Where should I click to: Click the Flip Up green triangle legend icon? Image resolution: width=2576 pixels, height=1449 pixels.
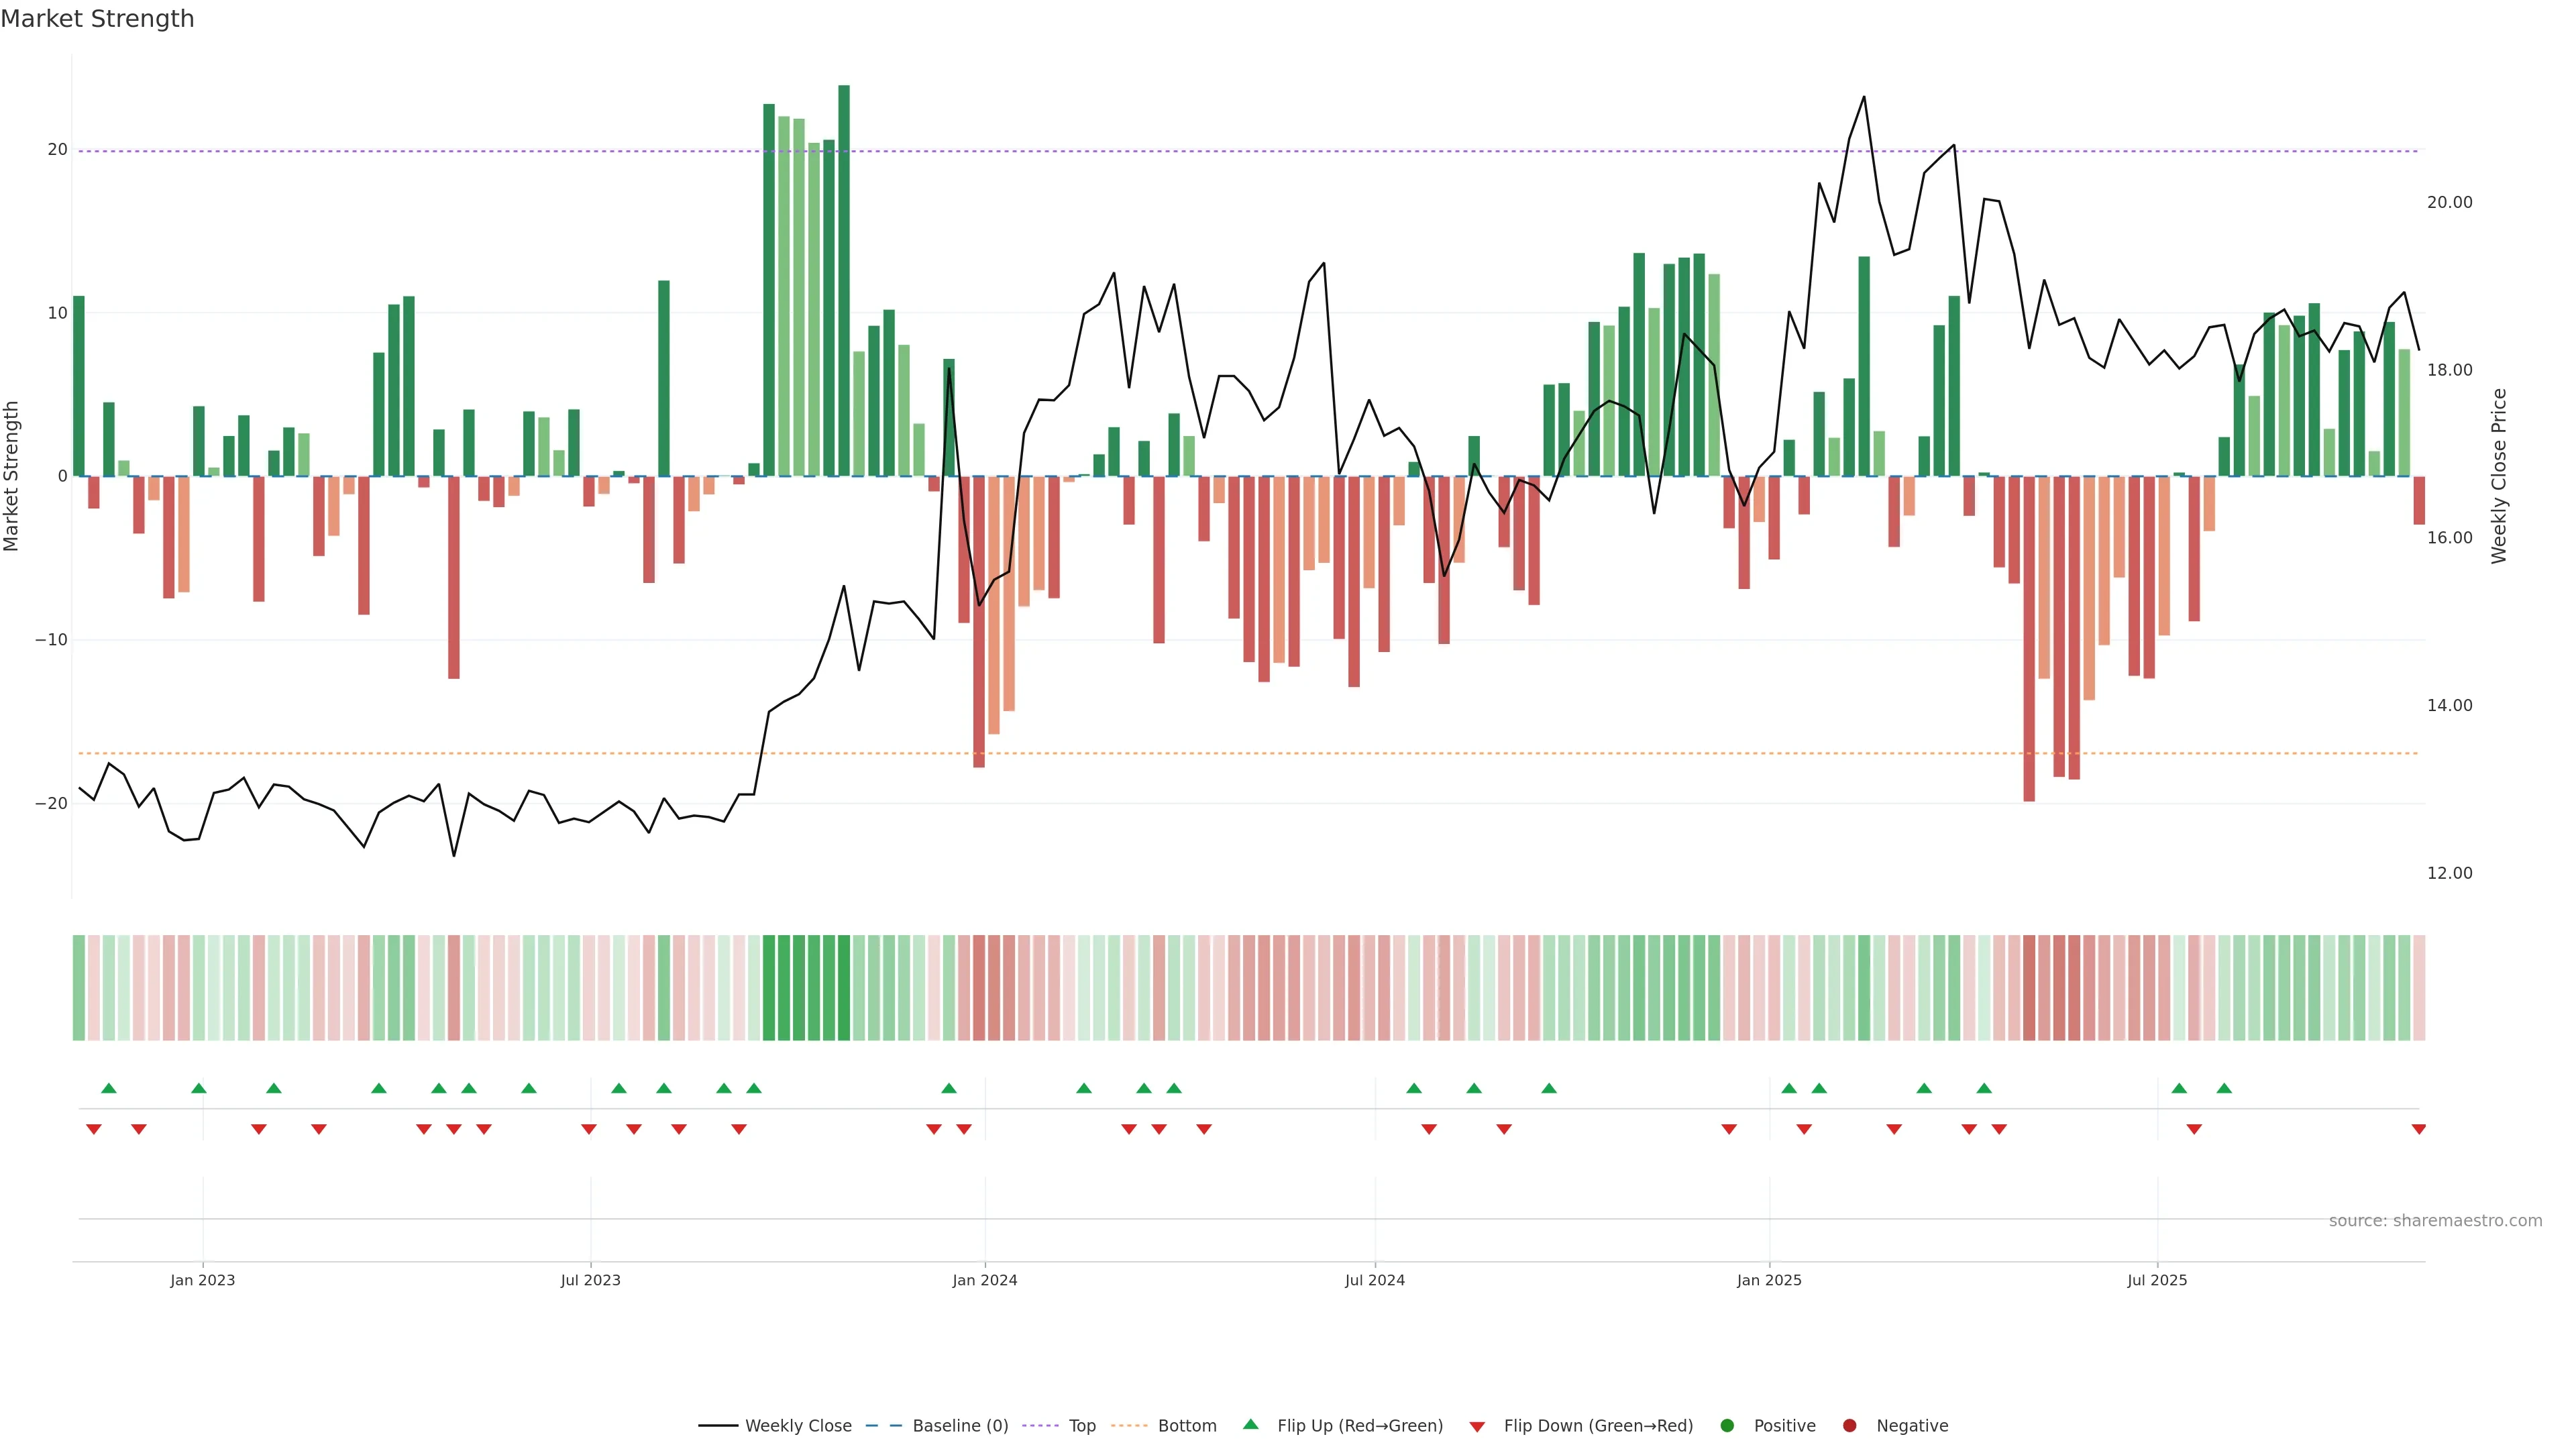[x=1250, y=1425]
